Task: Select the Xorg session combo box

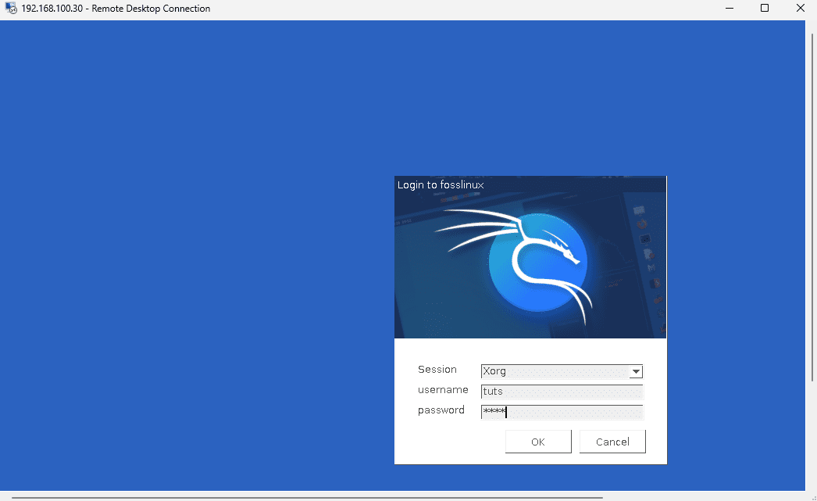Action: (562, 371)
